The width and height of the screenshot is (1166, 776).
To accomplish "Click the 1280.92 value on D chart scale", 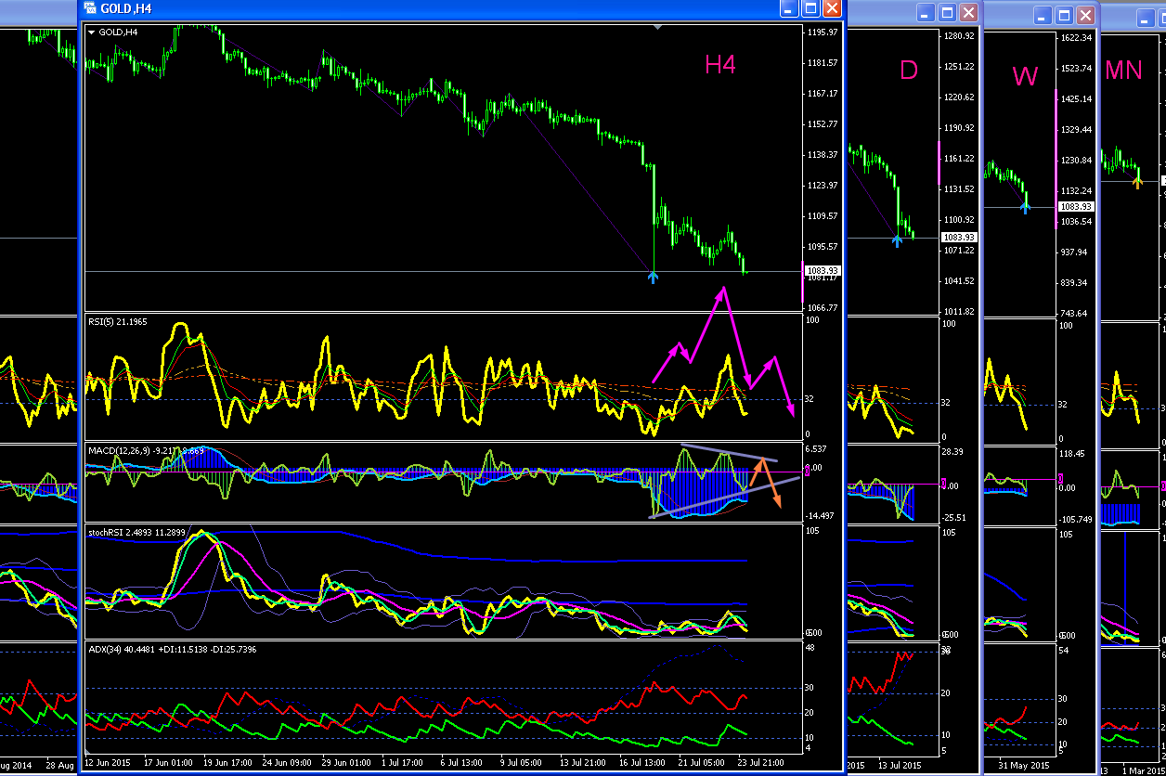I will (958, 36).
